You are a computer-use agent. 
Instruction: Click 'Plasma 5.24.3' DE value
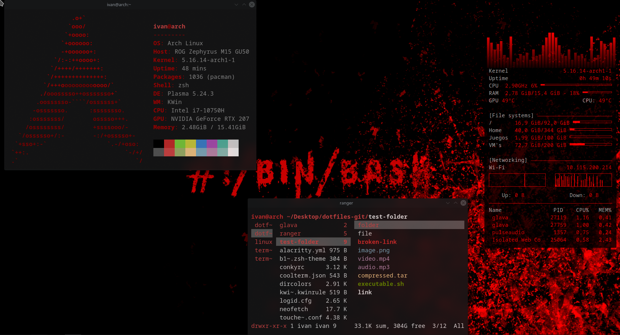(x=191, y=94)
